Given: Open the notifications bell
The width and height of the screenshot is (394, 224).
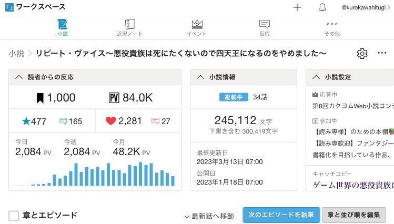Looking at the screenshot, I should 322,7.
